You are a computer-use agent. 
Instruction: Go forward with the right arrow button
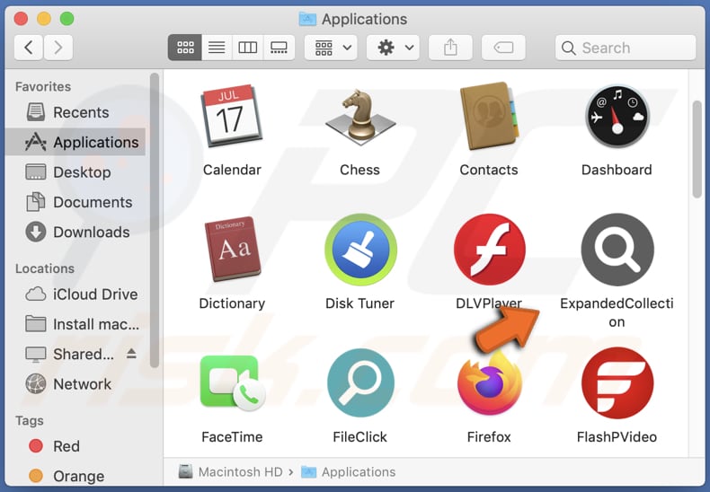point(58,47)
